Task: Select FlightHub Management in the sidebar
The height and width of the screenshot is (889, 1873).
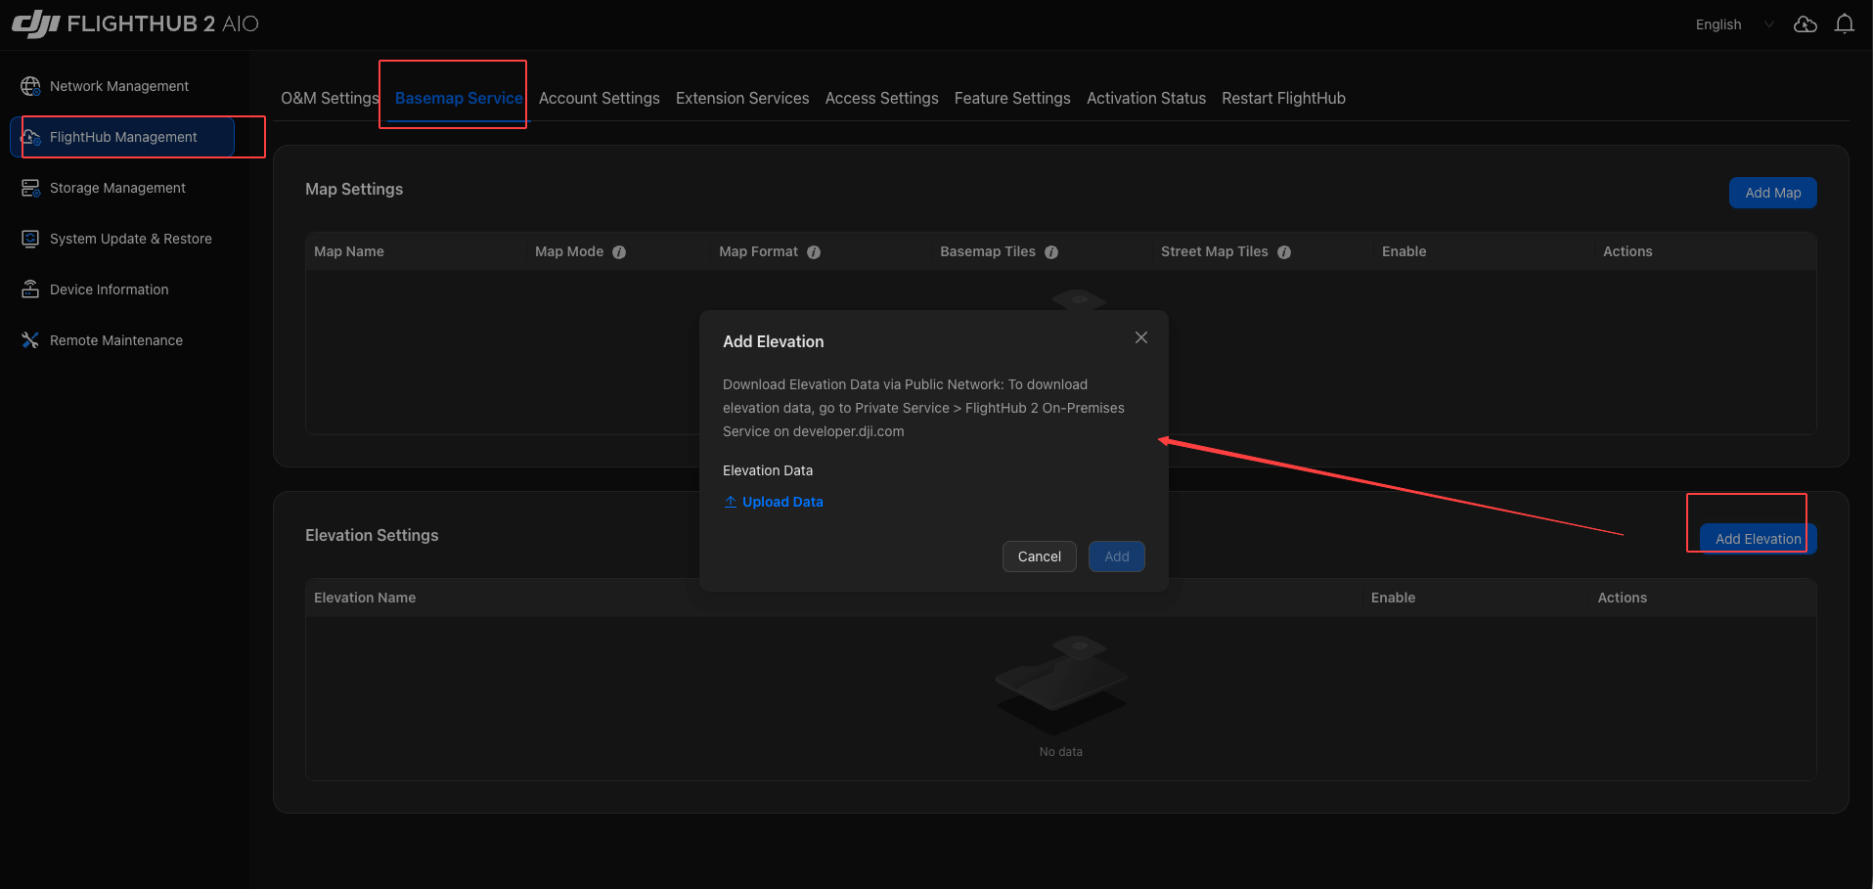Action: coord(123,137)
